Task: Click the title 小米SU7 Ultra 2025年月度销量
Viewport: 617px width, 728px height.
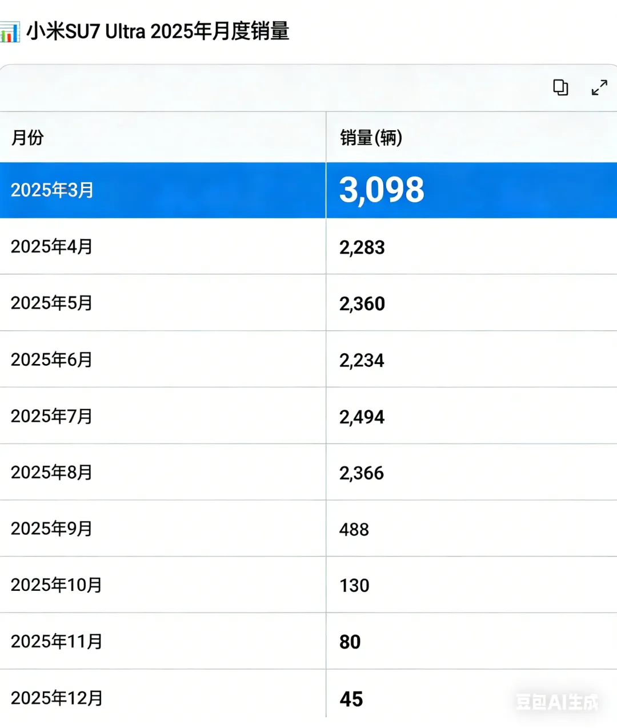Action: (158, 31)
